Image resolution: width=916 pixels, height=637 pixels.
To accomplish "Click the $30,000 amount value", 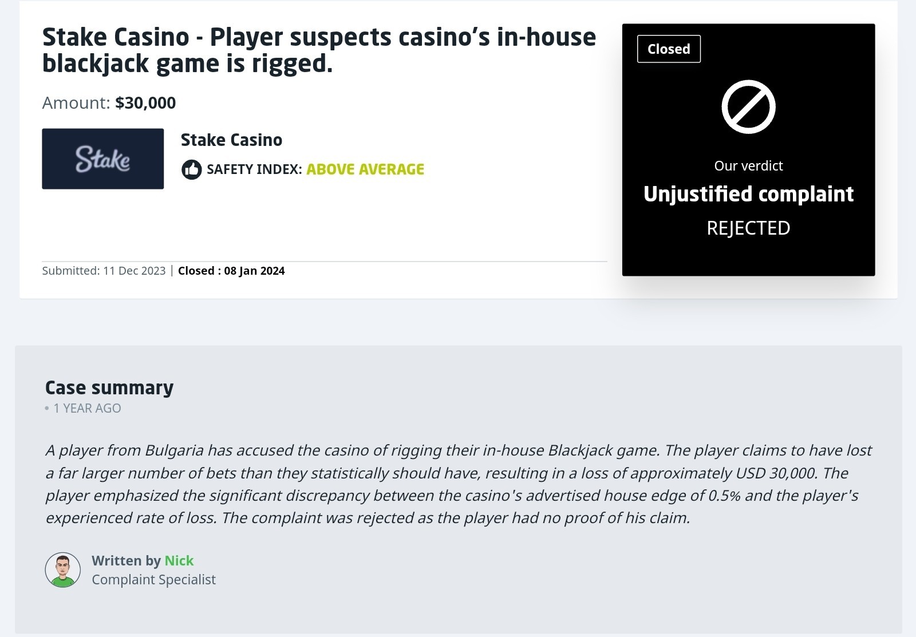I will tap(145, 103).
